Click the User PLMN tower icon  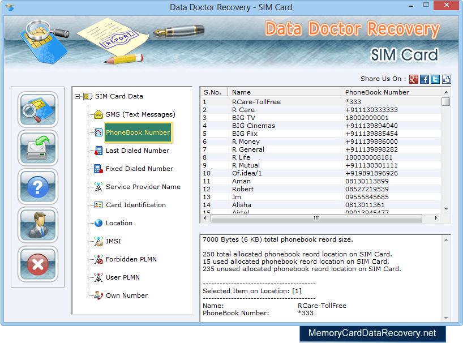click(x=98, y=277)
